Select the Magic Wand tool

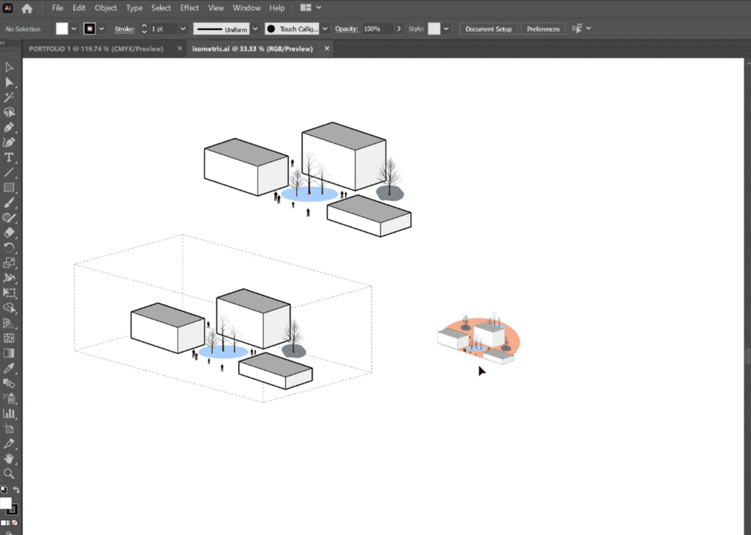(x=10, y=97)
